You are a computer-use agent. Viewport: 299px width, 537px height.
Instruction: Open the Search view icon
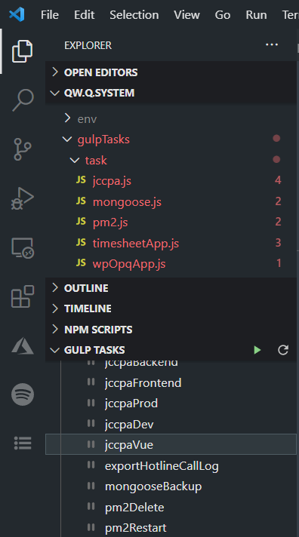point(23,100)
